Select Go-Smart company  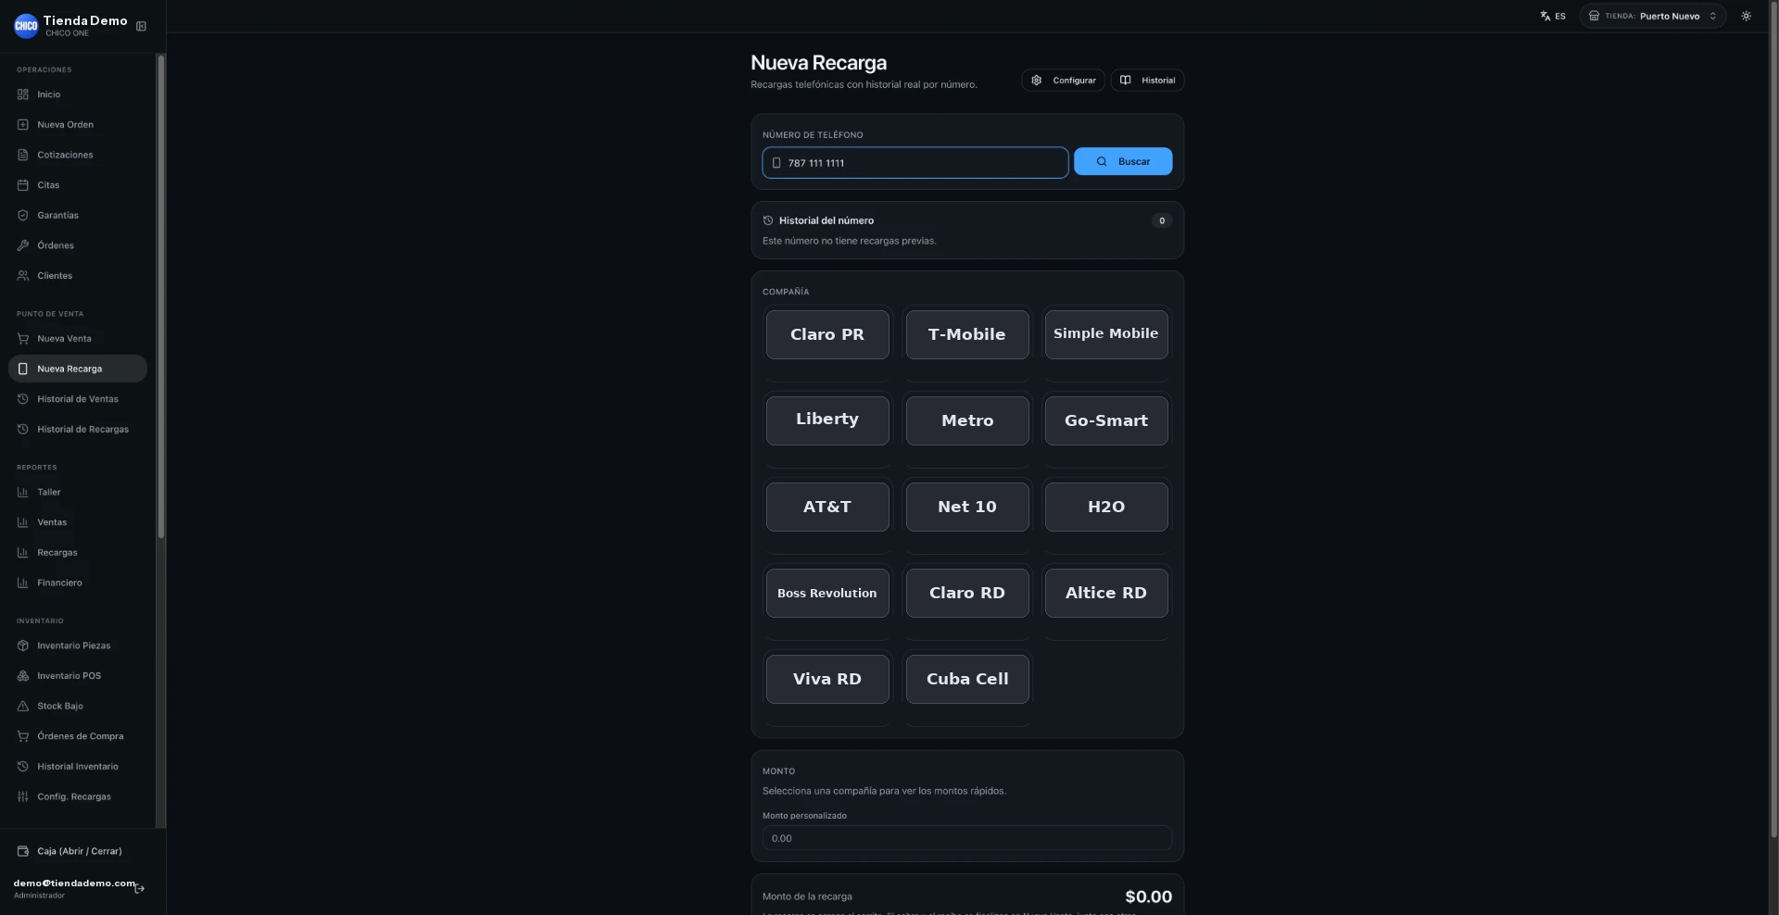click(1106, 420)
